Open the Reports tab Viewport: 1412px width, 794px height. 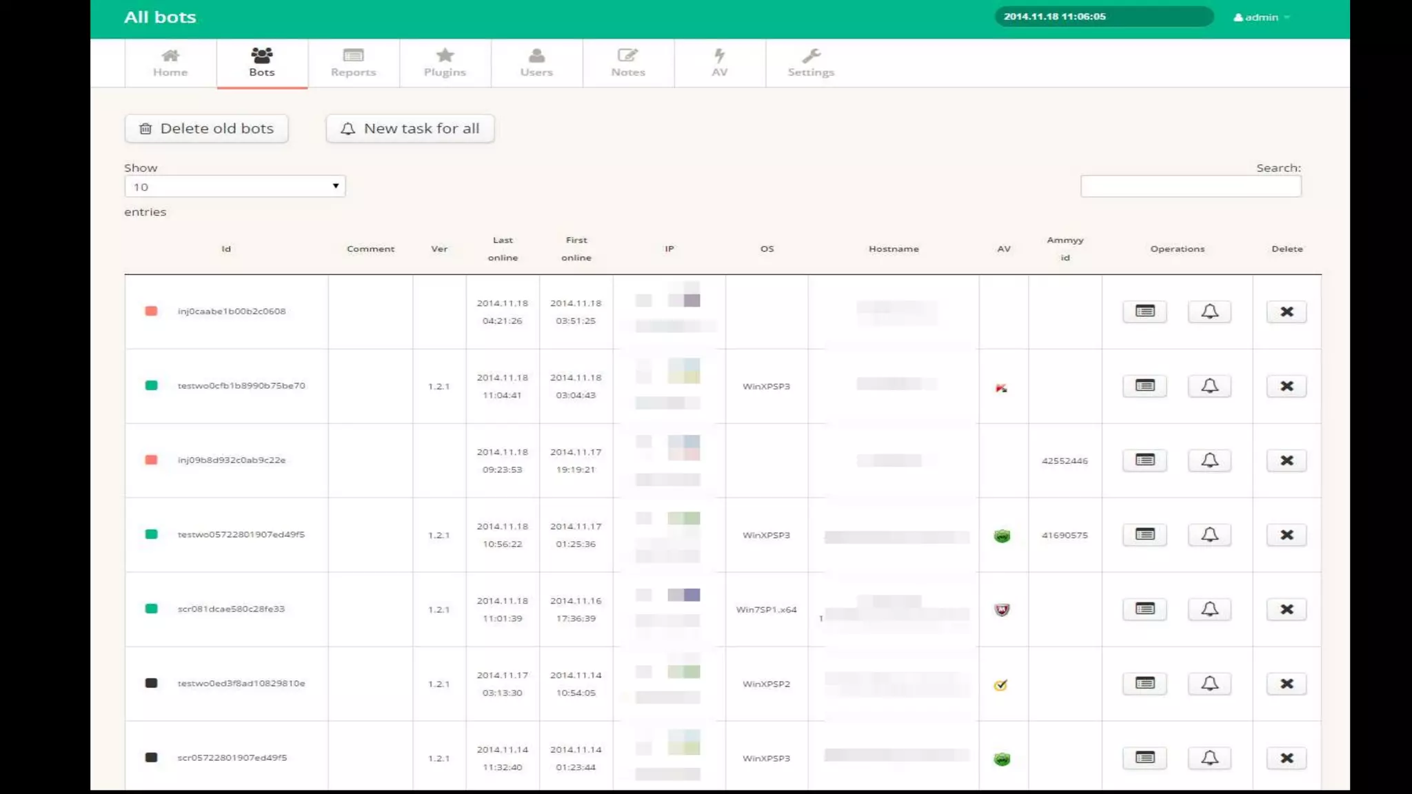tap(353, 63)
